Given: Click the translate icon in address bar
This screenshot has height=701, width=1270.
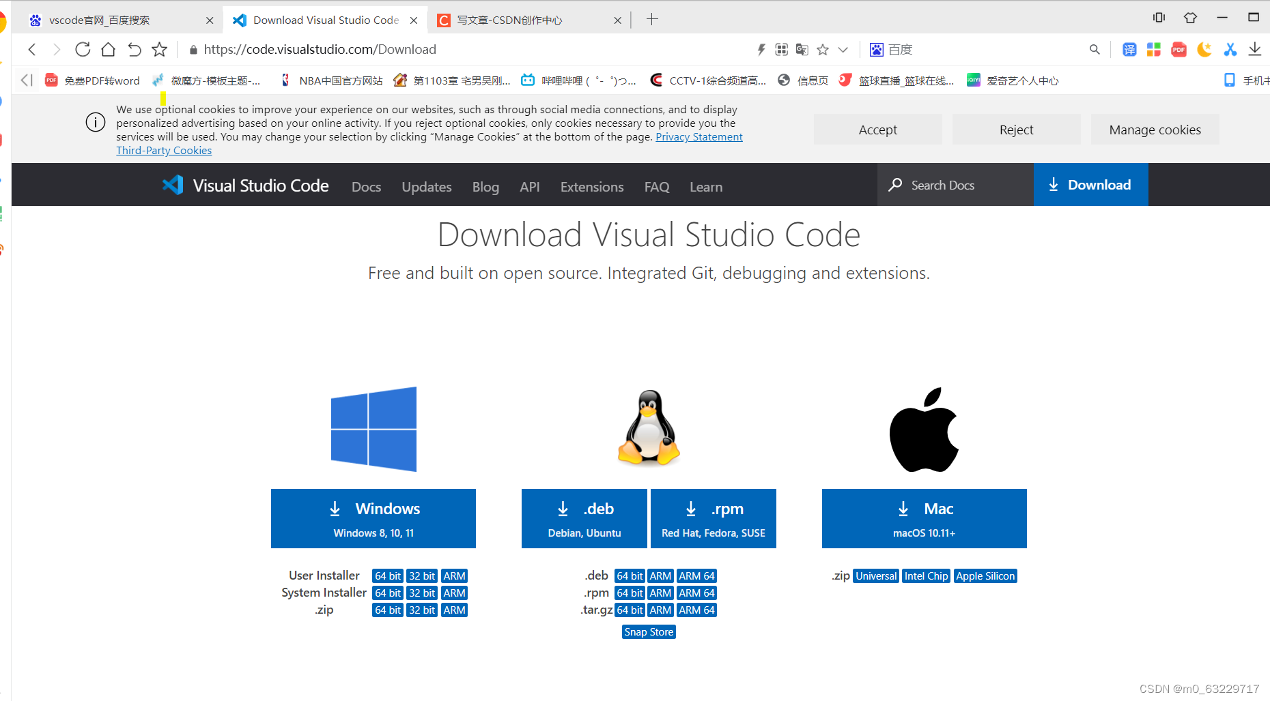Looking at the screenshot, I should pyautogui.click(x=802, y=49).
